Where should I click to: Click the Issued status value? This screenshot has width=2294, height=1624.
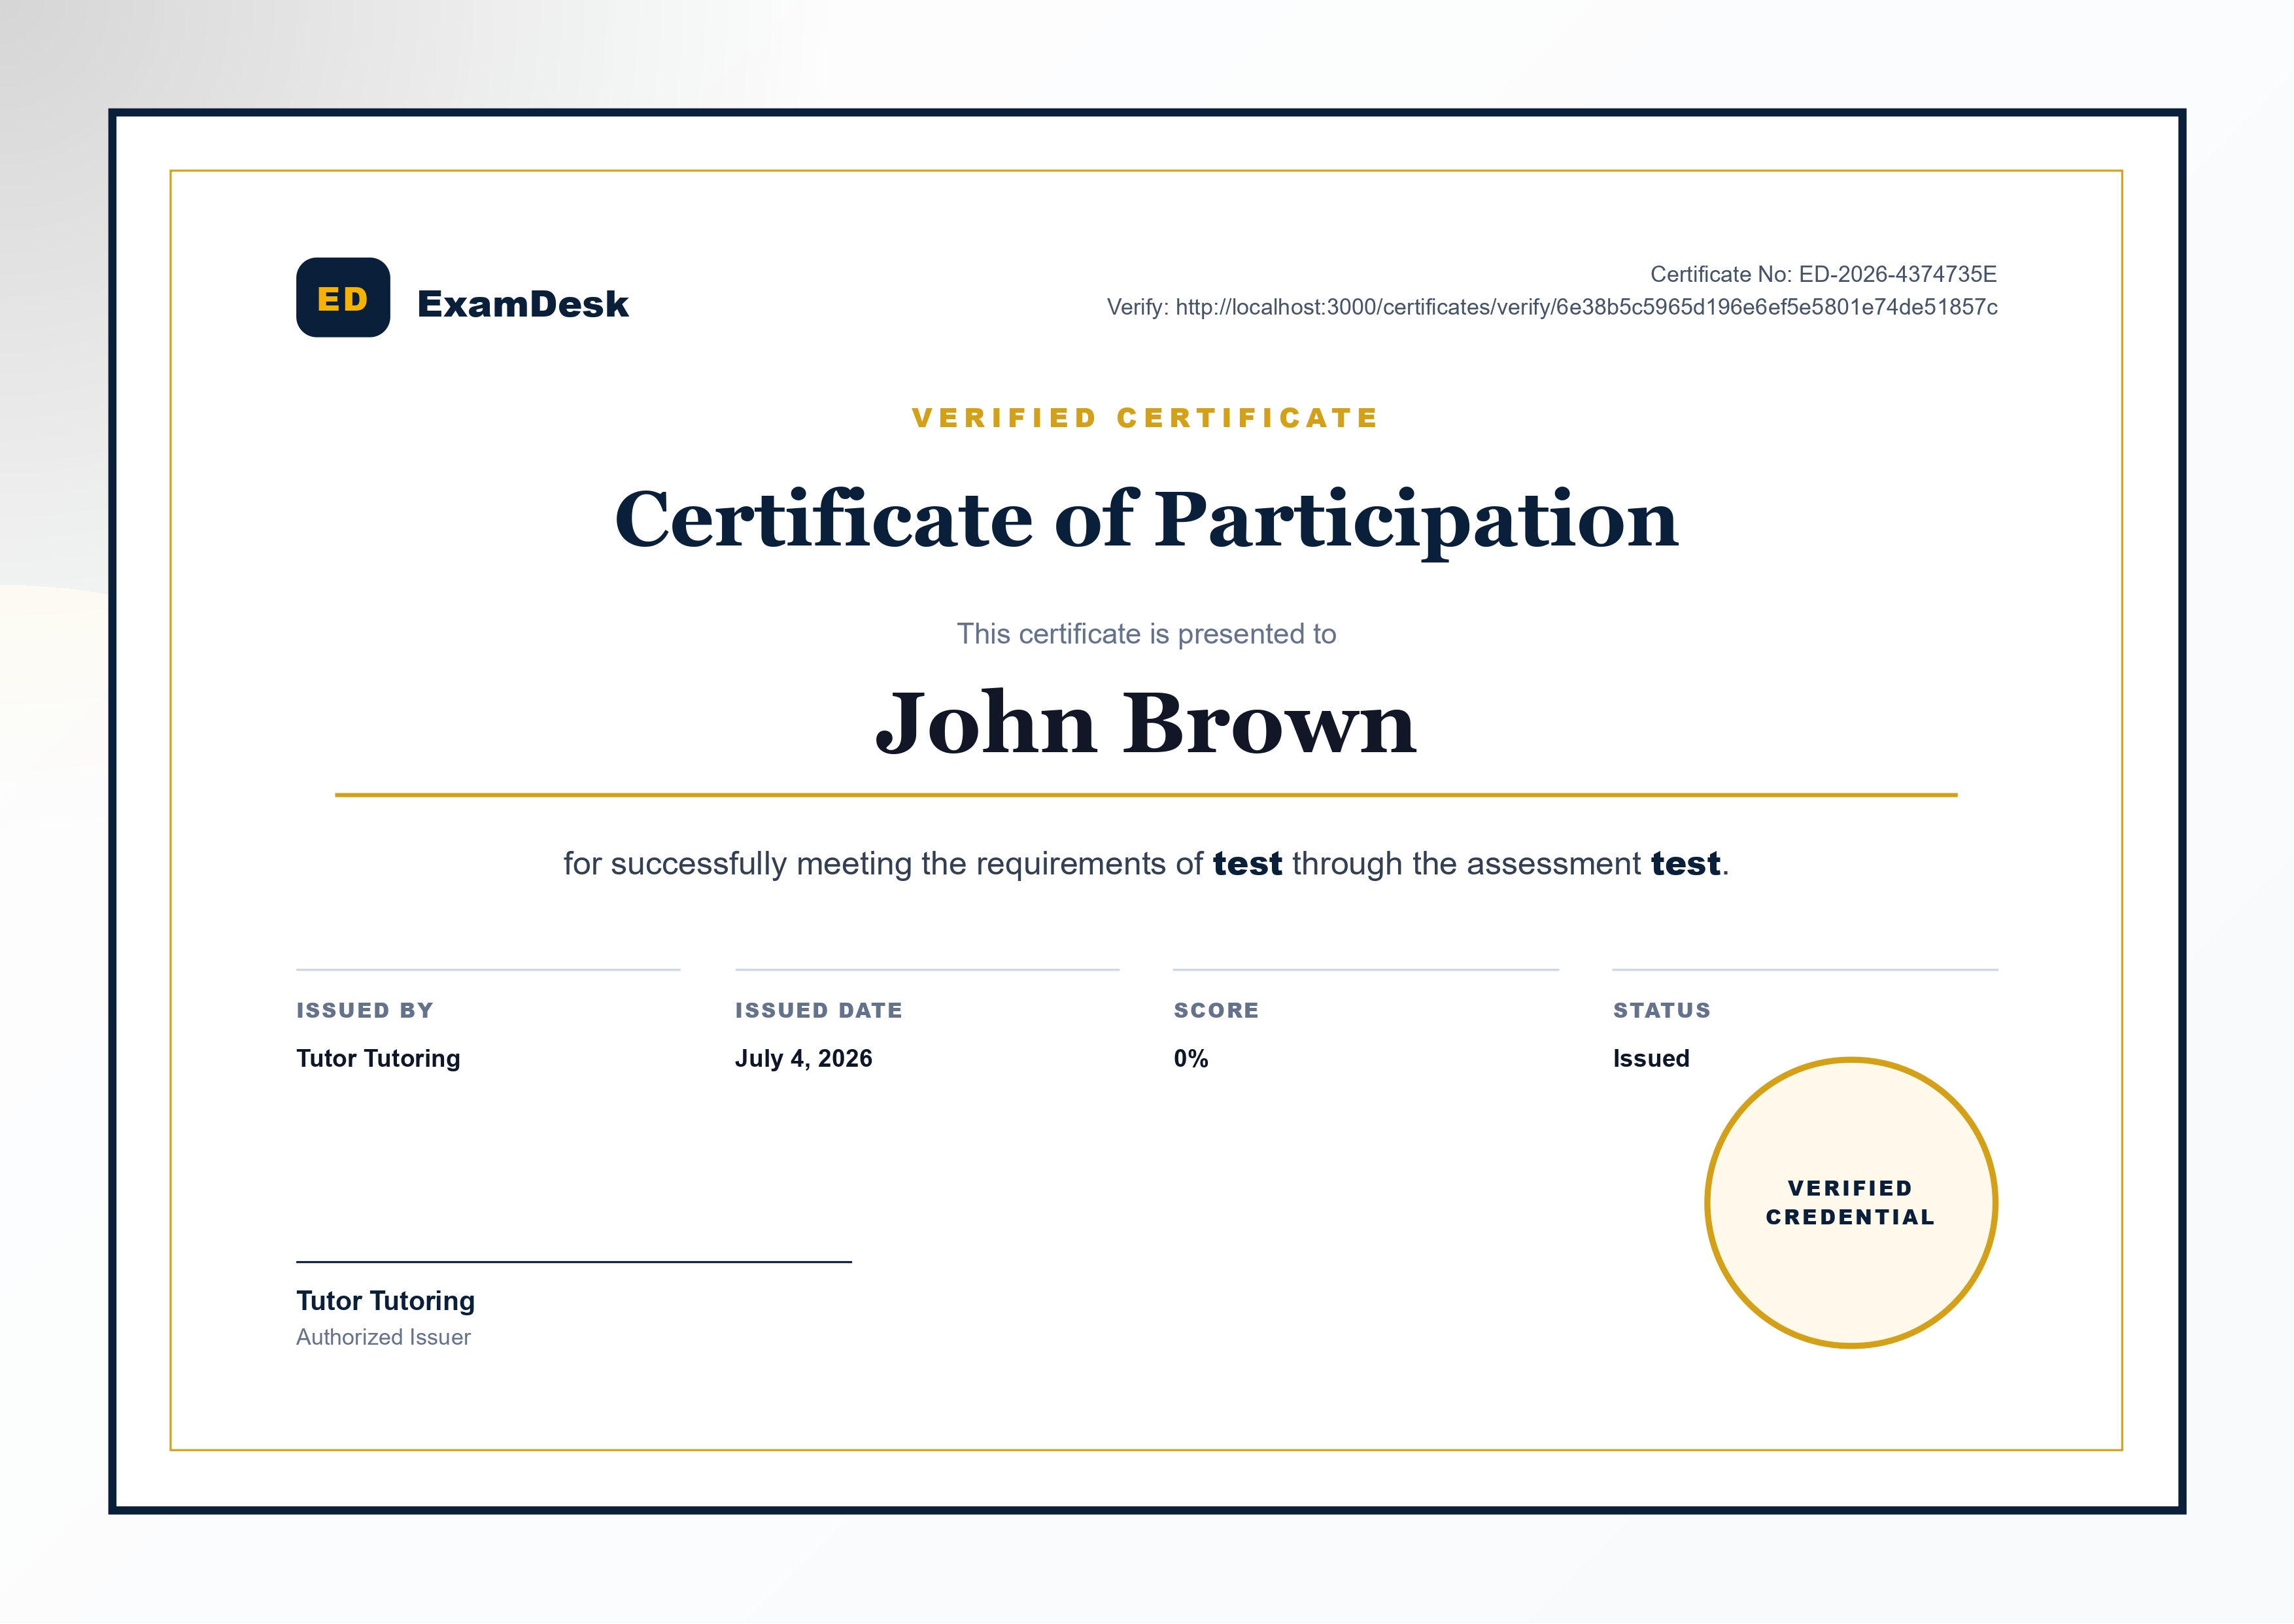[1651, 1058]
